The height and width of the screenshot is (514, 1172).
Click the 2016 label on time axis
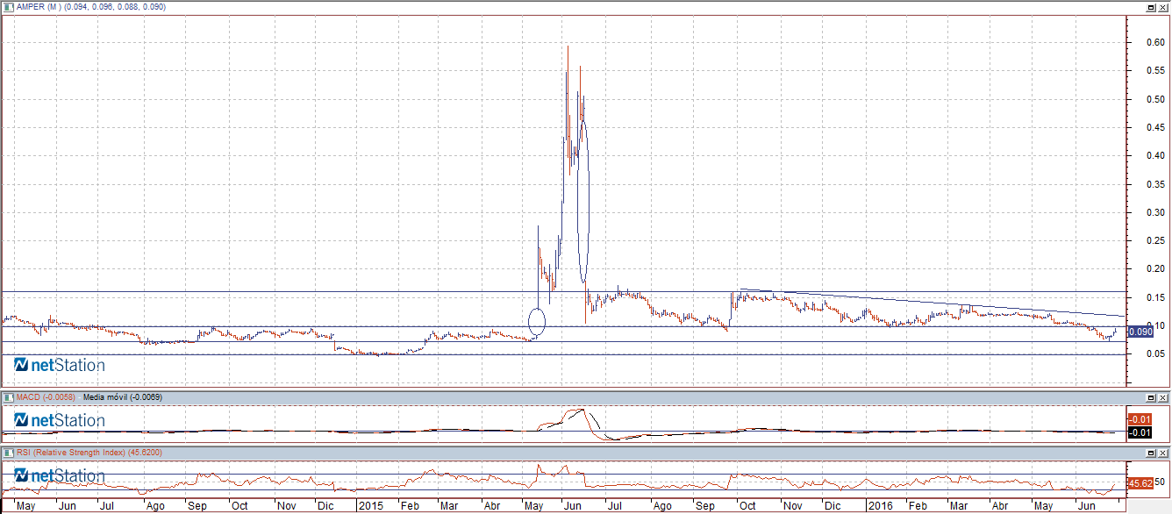879,506
